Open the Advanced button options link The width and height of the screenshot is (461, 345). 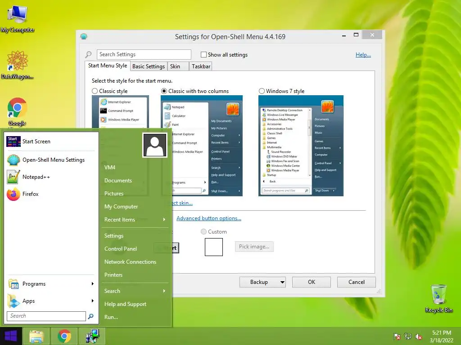coord(209,218)
